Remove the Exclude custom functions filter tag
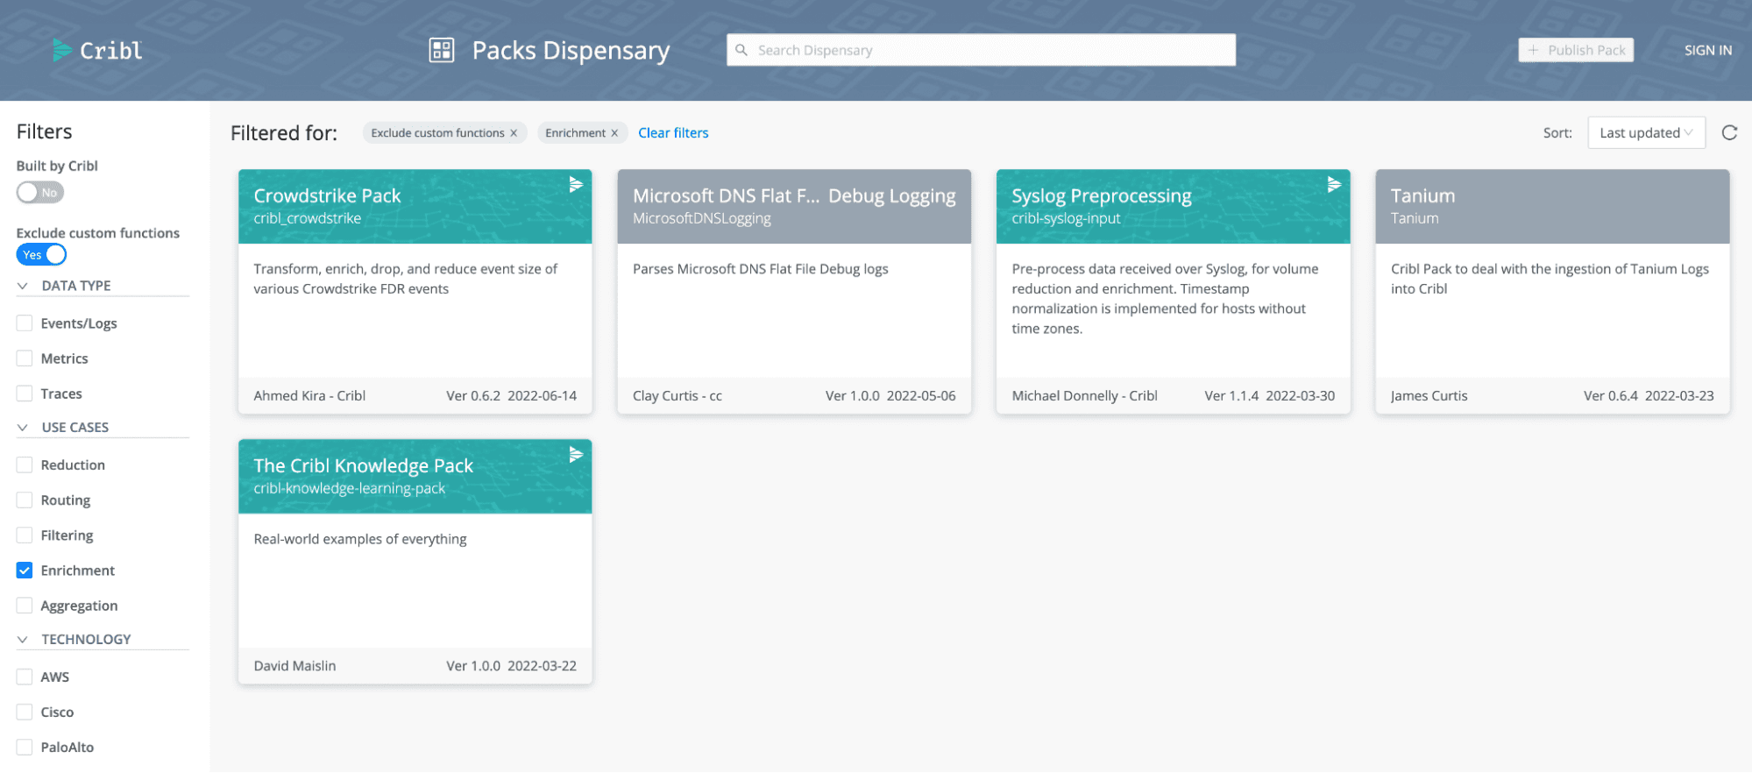This screenshot has height=773, width=1752. (x=514, y=133)
